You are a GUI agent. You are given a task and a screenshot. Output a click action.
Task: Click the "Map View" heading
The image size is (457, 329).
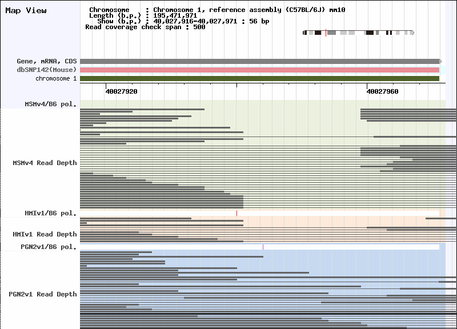coord(26,10)
